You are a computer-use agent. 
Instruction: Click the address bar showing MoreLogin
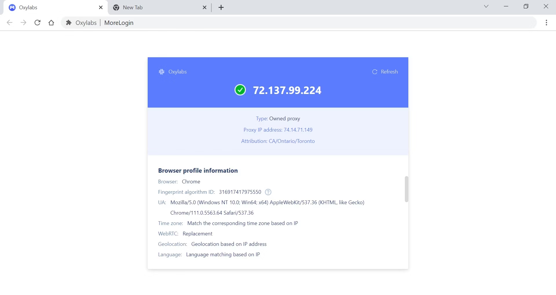(x=290, y=23)
